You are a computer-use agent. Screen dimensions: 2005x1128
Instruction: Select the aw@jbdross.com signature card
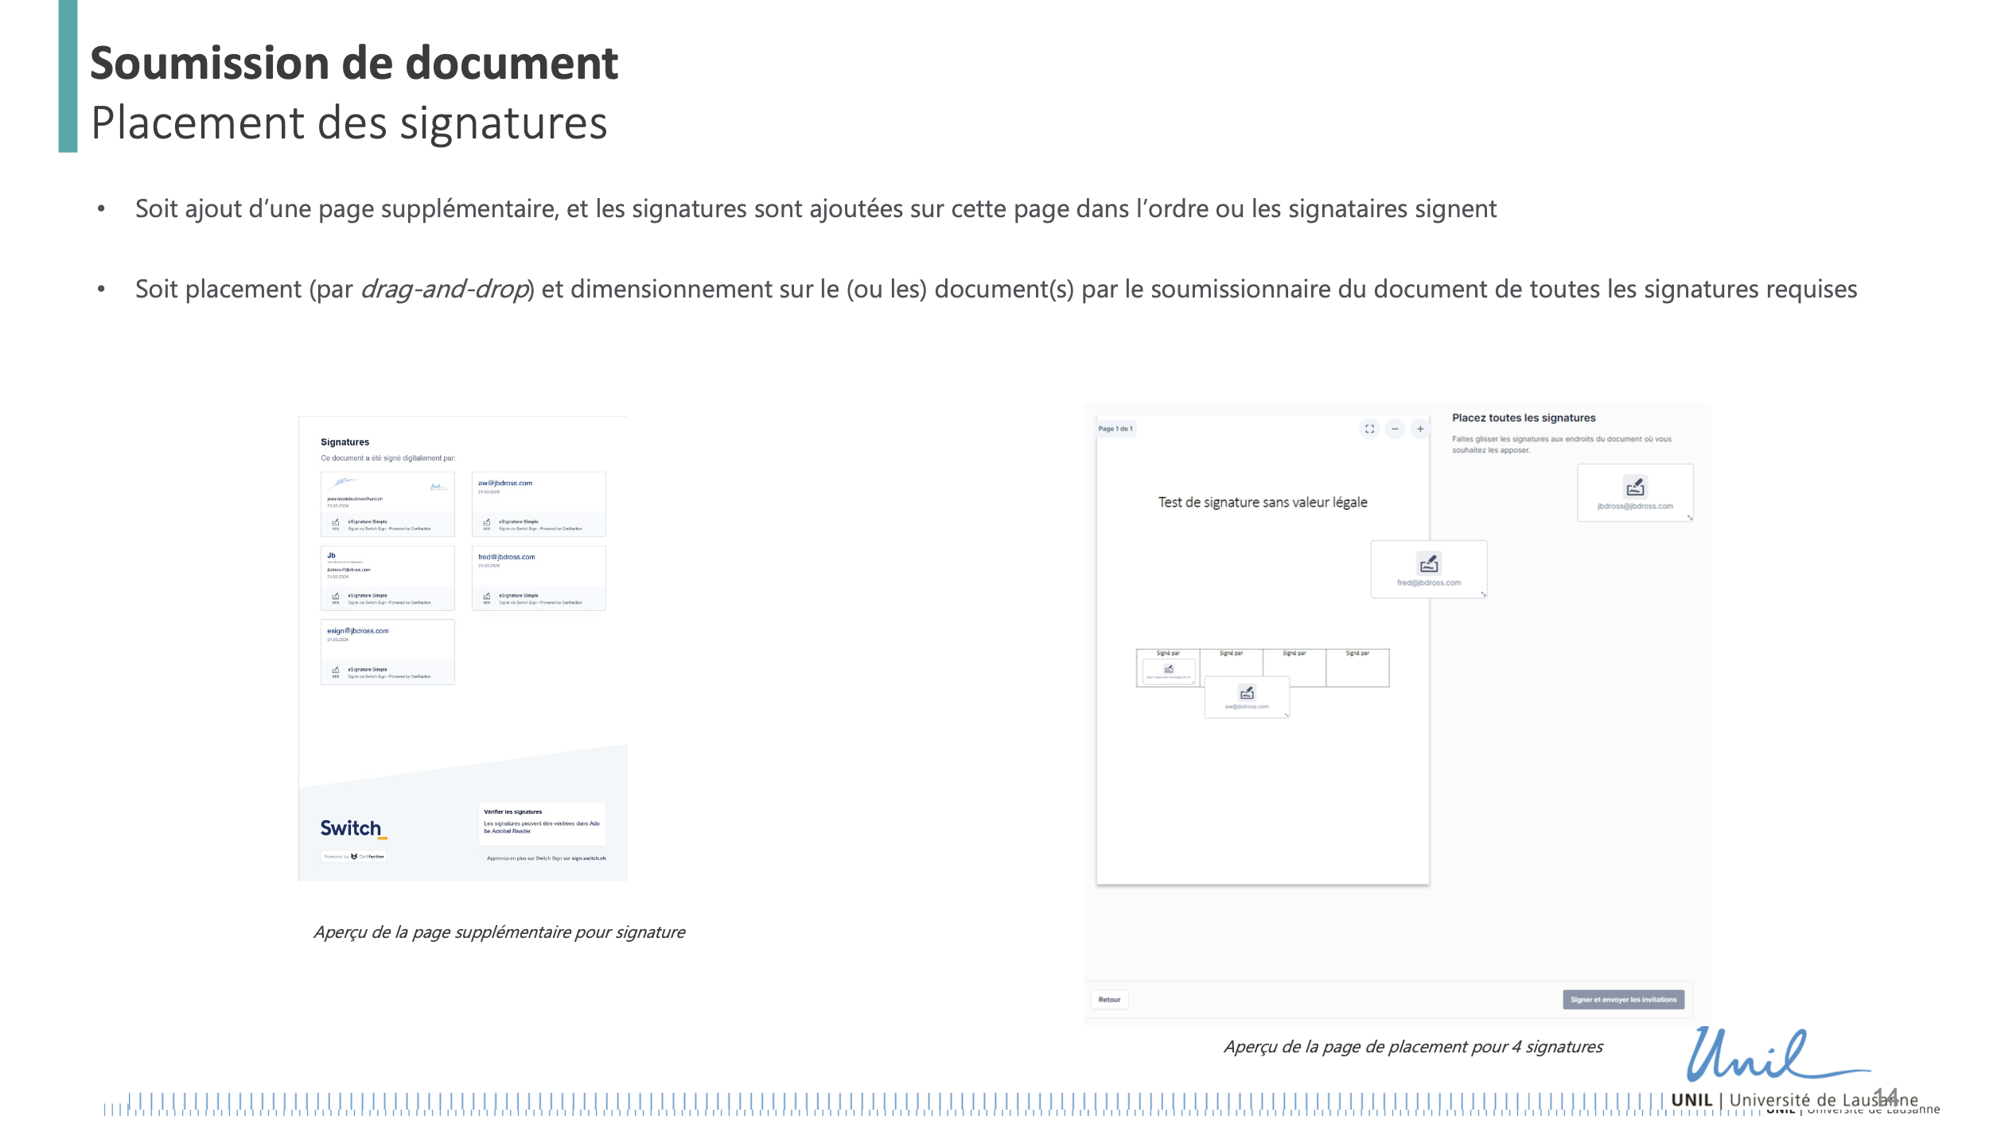click(539, 504)
